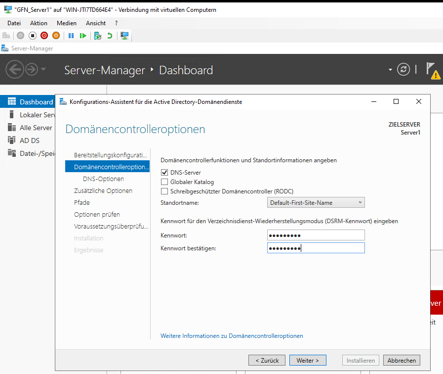Click the green Reset VM play icon
The width and height of the screenshot is (443, 374).
83,36
